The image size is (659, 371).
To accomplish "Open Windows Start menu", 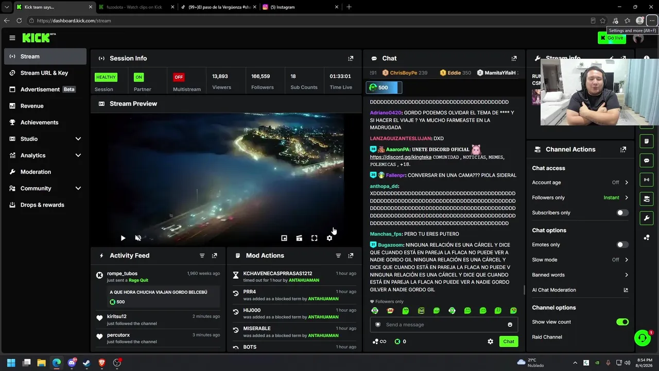I will 11,363.
